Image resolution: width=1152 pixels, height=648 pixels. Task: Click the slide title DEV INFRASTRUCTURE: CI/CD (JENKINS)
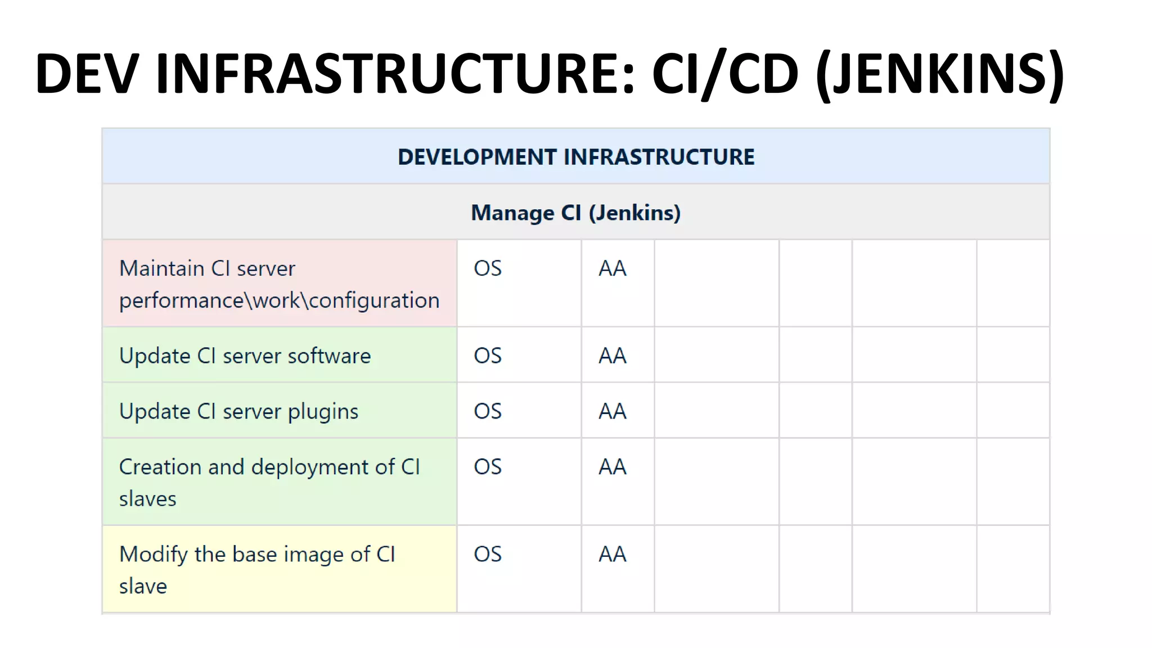(549, 74)
